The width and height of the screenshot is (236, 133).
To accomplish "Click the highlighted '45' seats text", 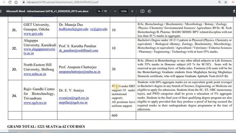I will tap(114, 86).
